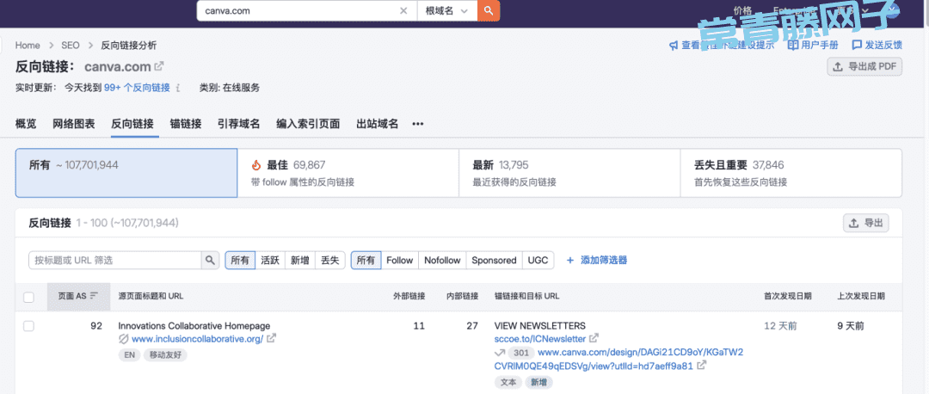Select the 所有 ~107,701,944 card
The image size is (929, 394).
(x=126, y=173)
